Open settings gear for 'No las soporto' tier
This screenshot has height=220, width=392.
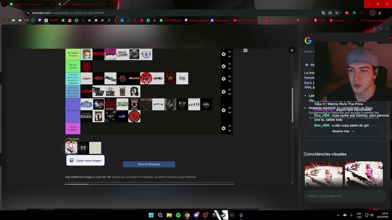click(224, 128)
